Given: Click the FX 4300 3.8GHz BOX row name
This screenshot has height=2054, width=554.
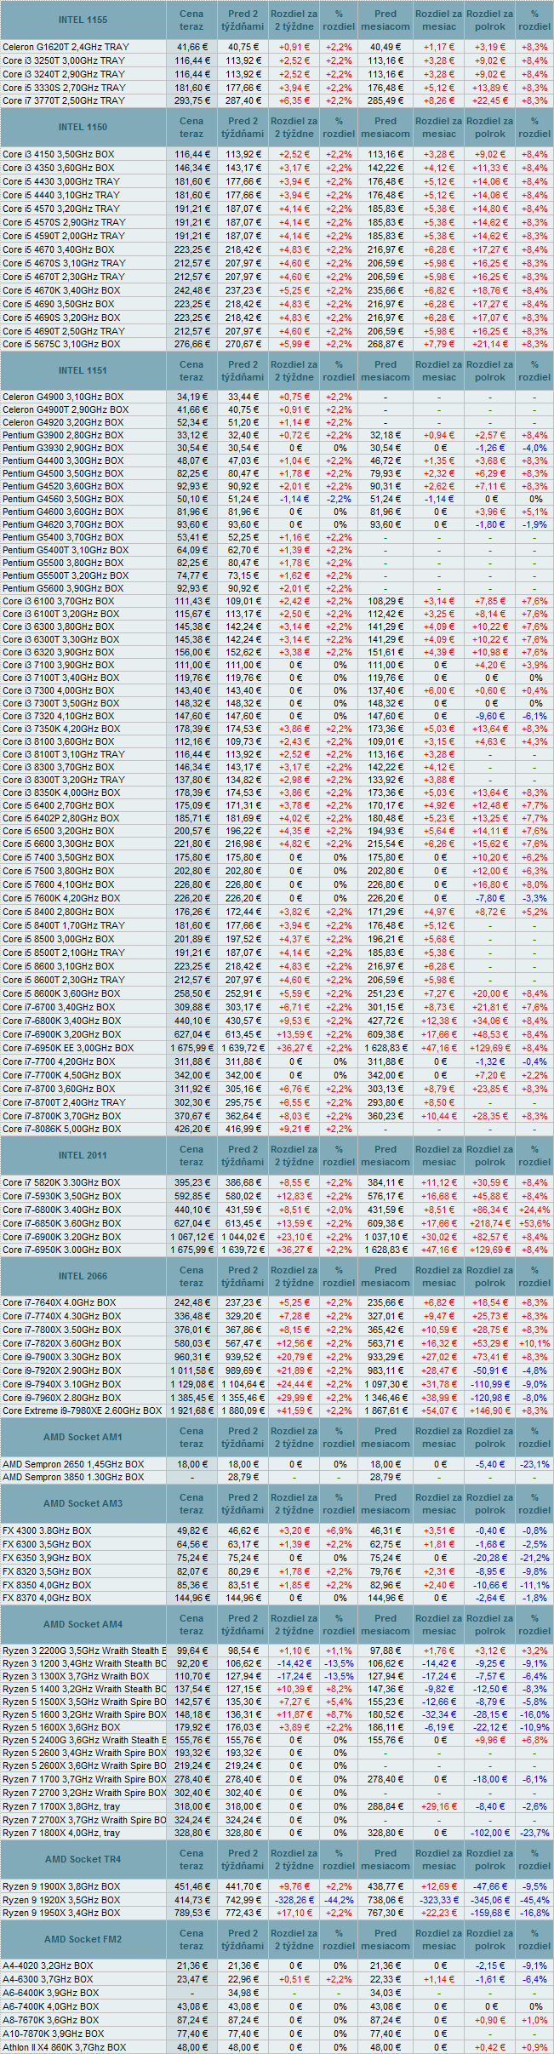Looking at the screenshot, I should (x=47, y=1530).
